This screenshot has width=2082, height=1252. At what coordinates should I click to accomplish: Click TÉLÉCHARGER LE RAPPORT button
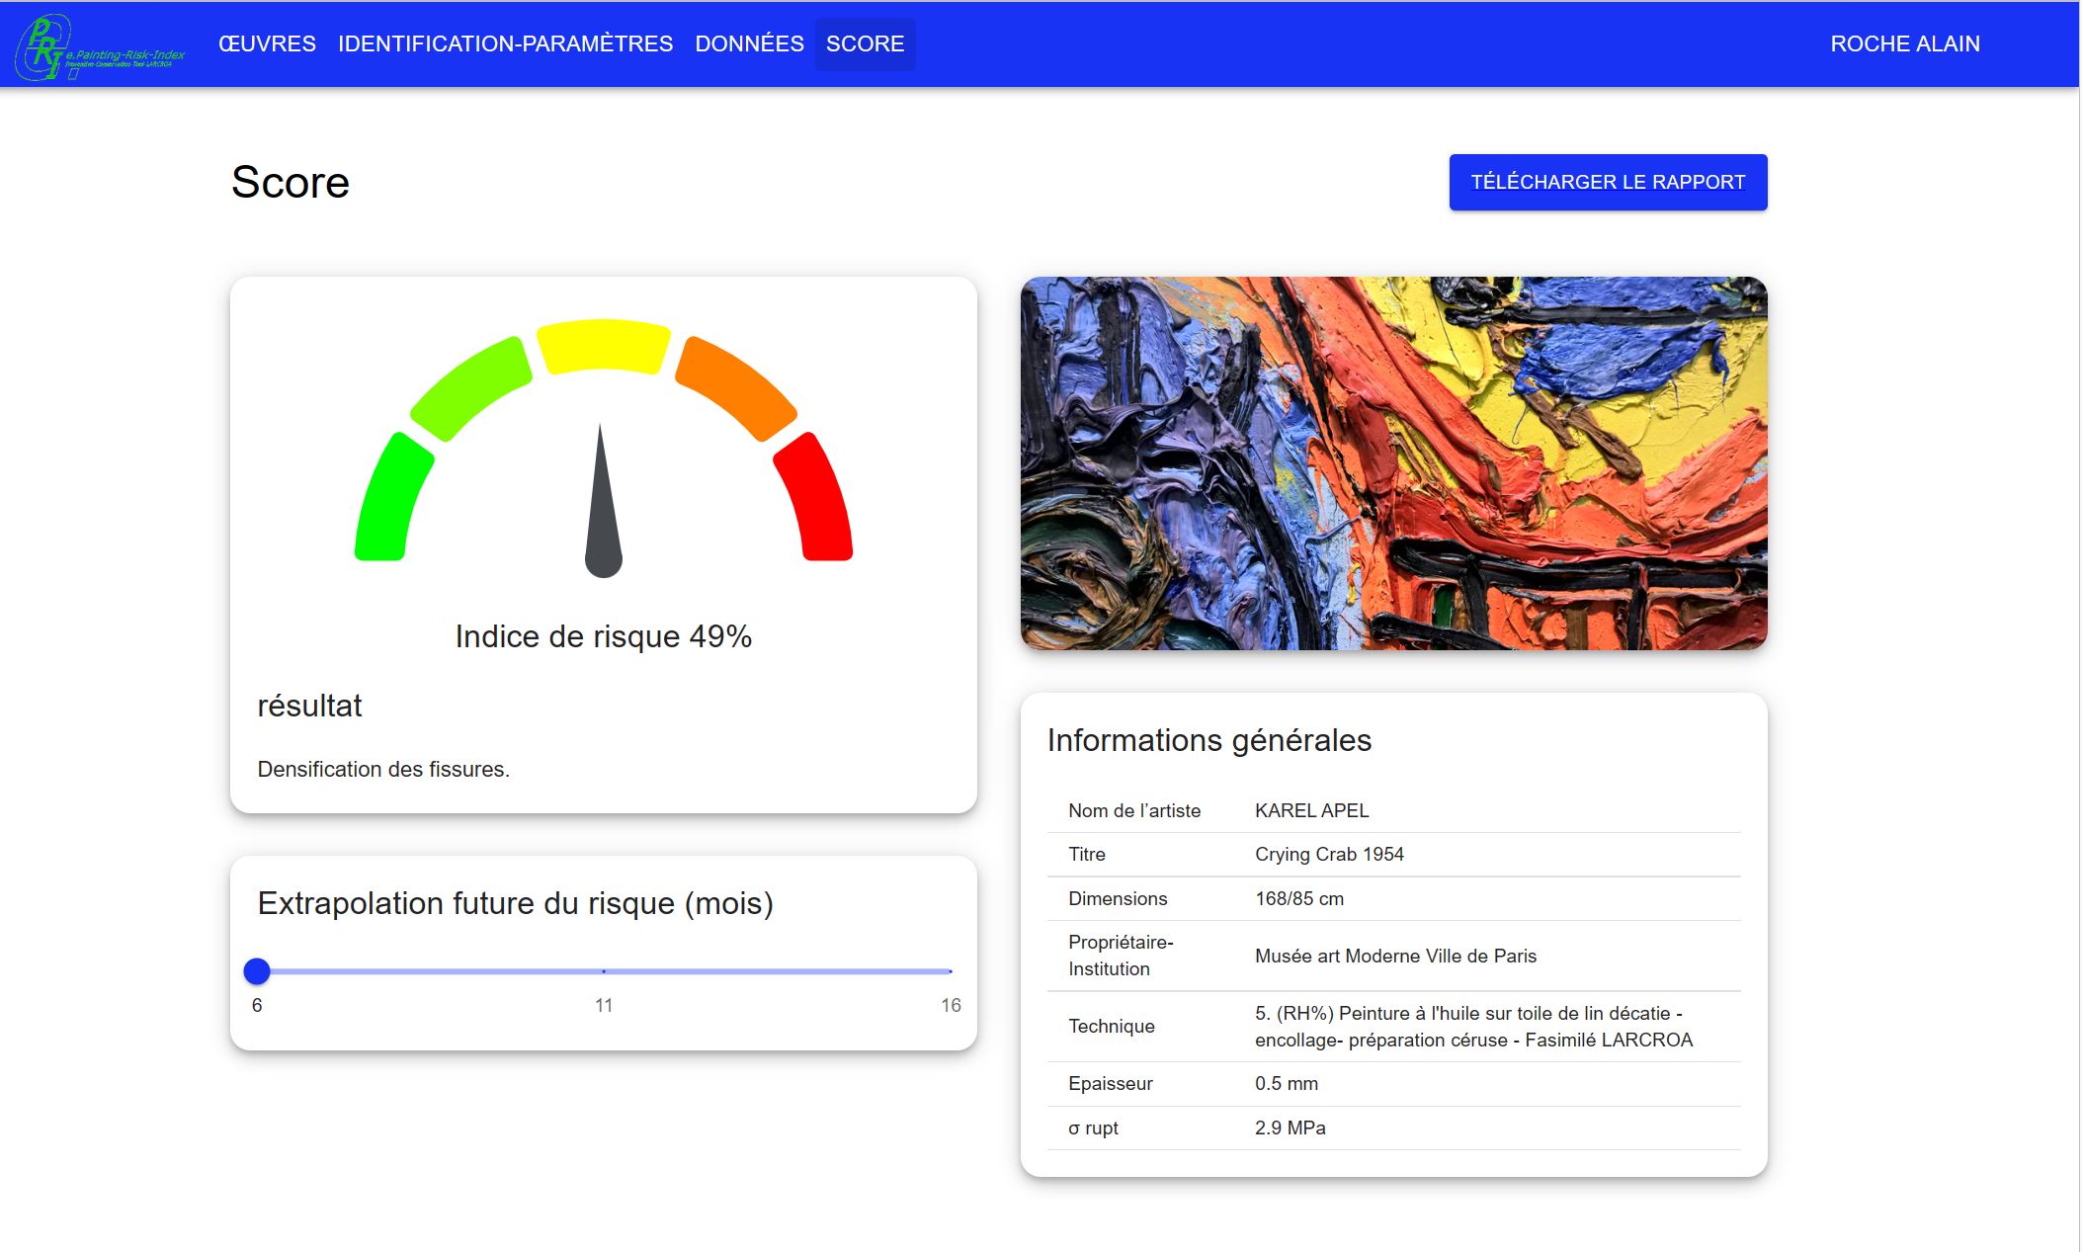pos(1608,182)
